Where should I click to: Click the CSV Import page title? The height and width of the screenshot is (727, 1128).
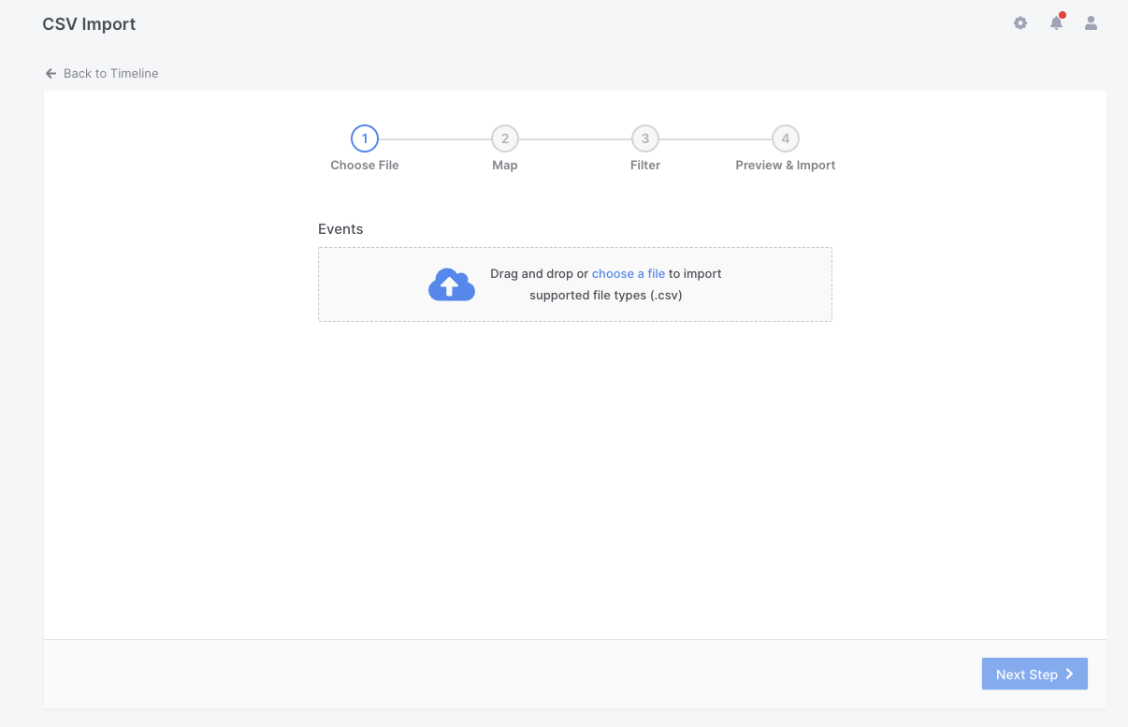pos(89,24)
